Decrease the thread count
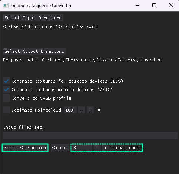The image size is (179, 174). [x=97, y=148]
